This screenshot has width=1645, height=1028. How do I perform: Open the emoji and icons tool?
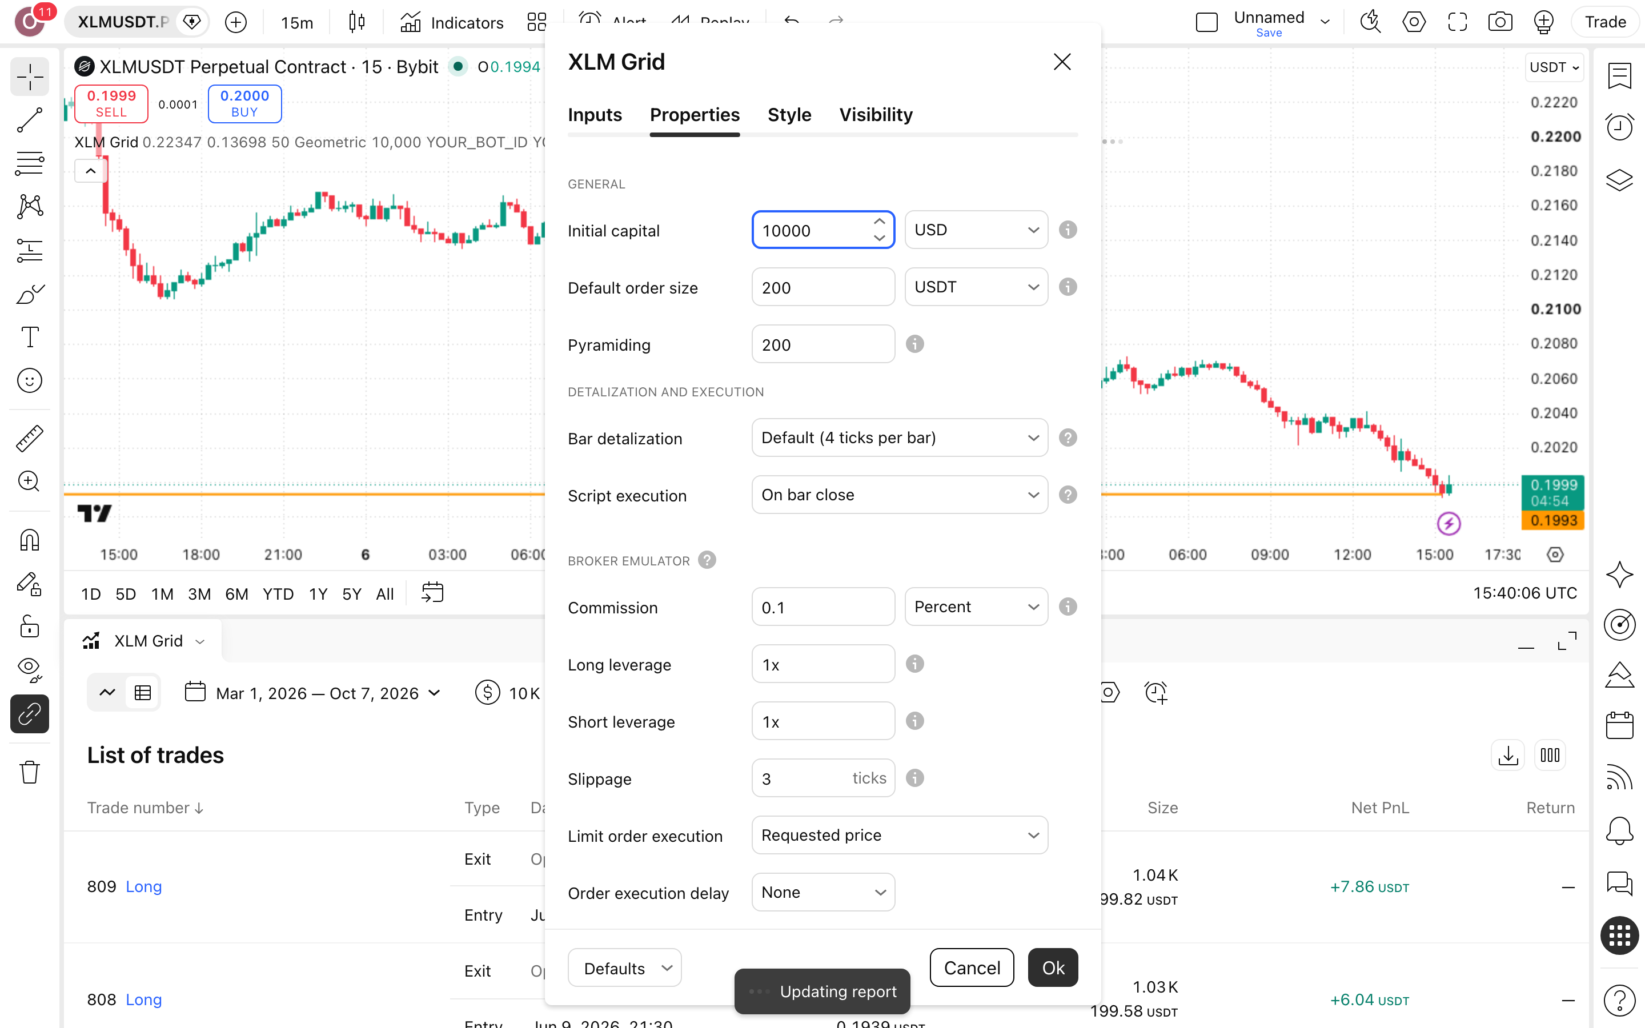29,380
